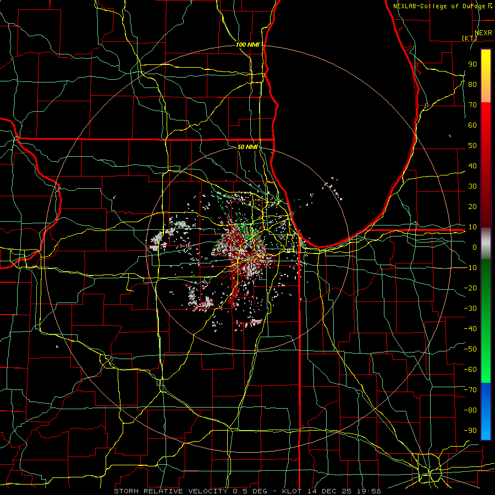
Task: Click the 20 value on velocity scale
Action: point(472,207)
